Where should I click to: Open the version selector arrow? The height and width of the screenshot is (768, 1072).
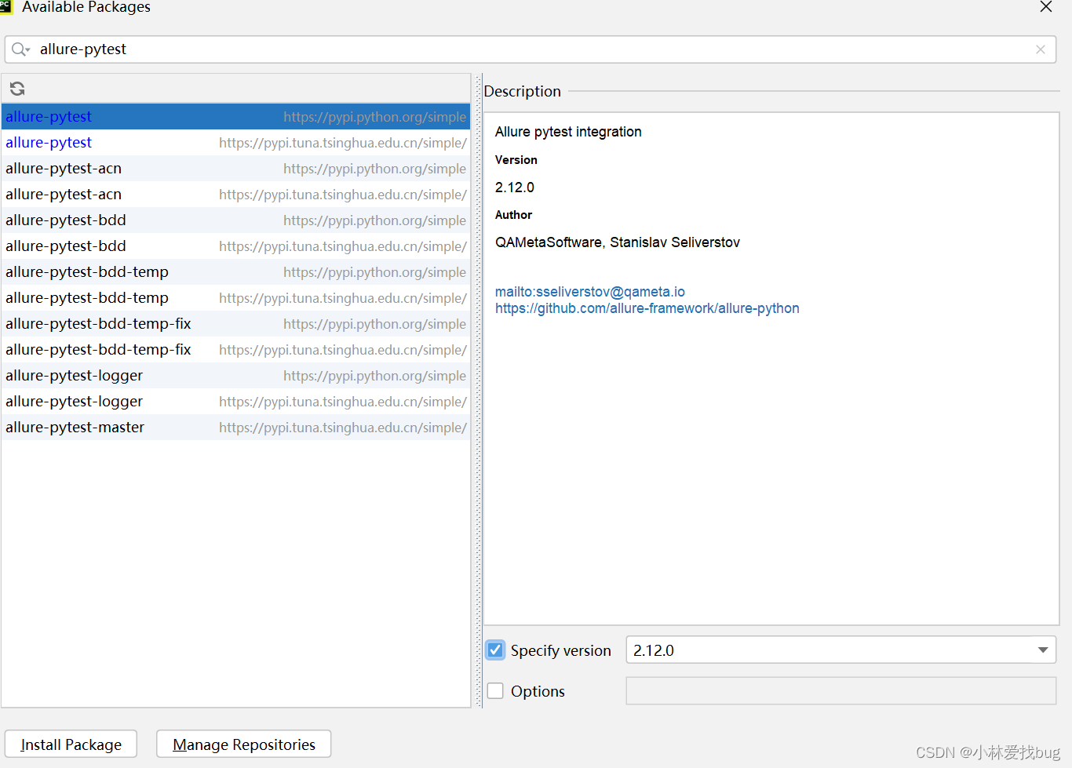click(1043, 650)
